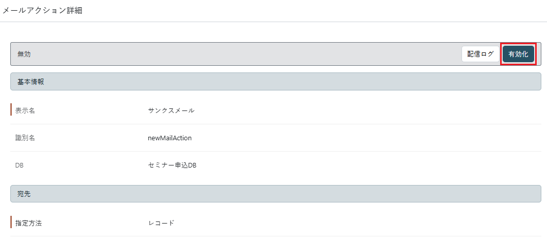547x241 pixels.
Task: Click the DB field label
Action: point(20,165)
